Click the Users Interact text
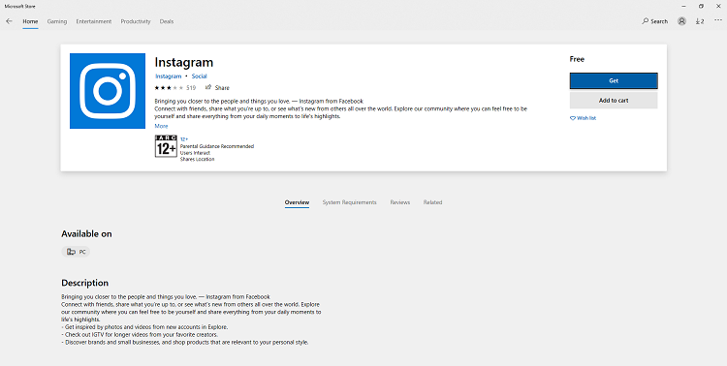 click(x=195, y=153)
